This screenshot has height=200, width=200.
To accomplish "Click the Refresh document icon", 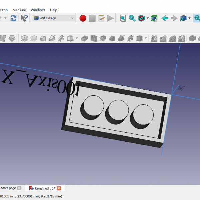I will pyautogui.click(x=13, y=18).
